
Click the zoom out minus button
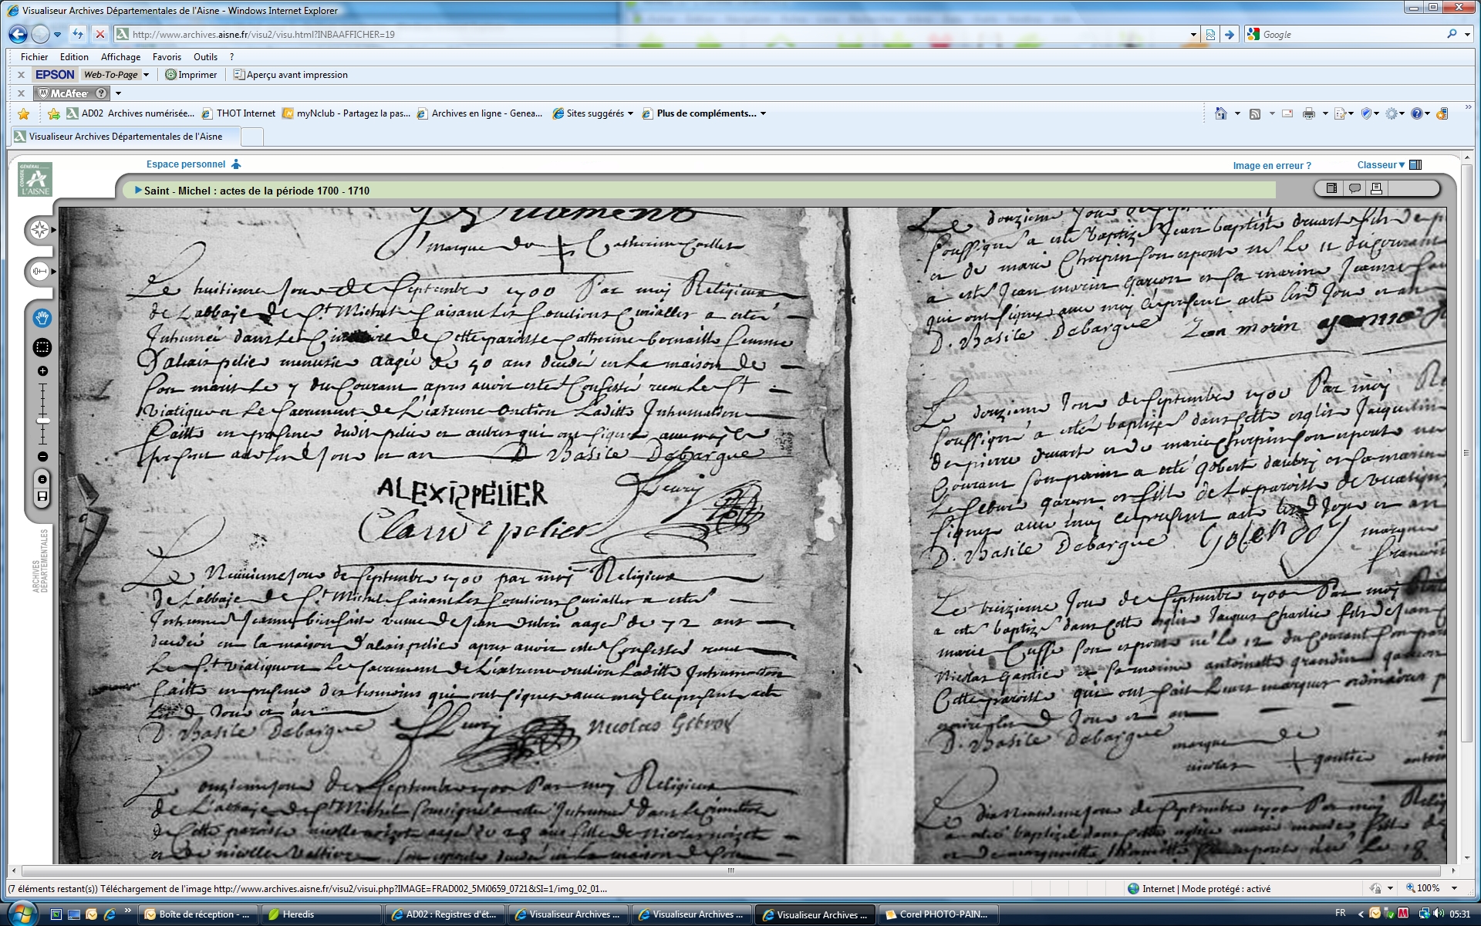click(42, 457)
